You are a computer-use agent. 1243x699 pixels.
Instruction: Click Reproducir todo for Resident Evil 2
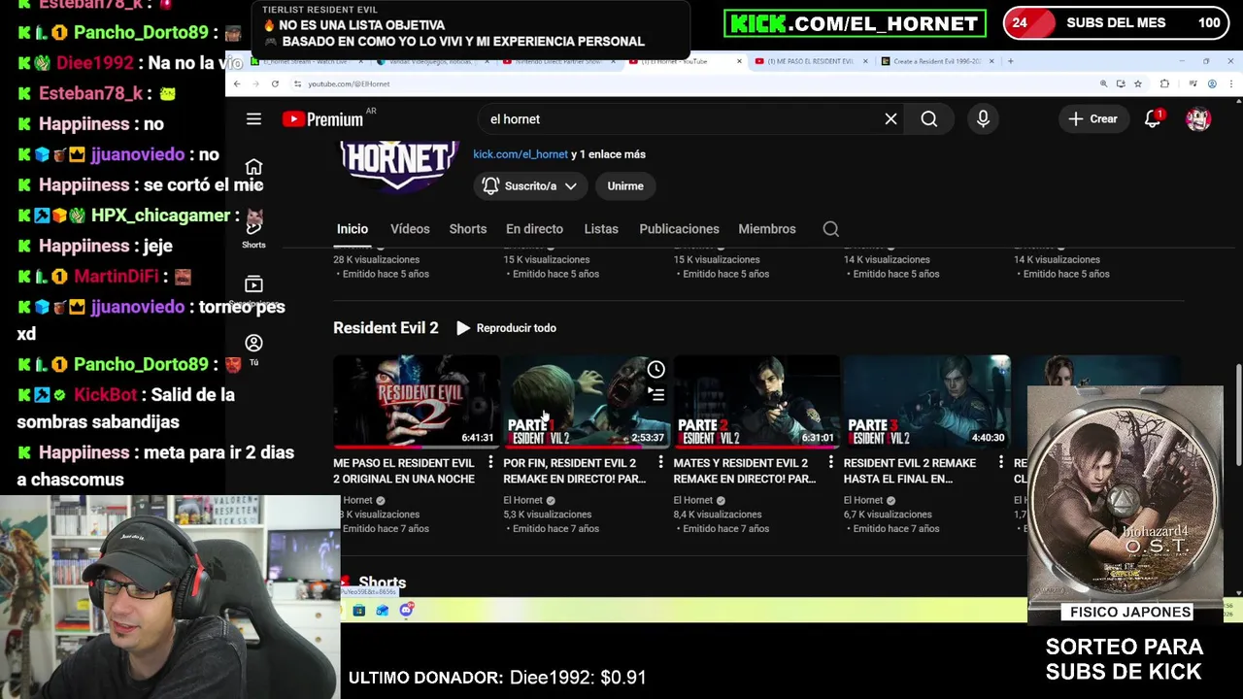506,328
